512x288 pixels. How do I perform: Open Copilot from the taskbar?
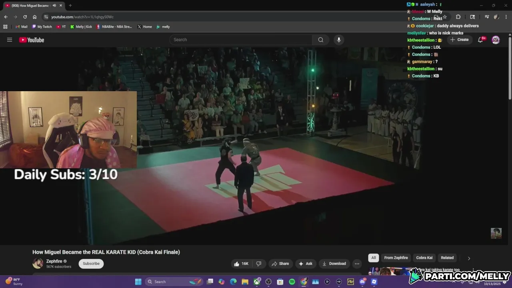(222, 282)
